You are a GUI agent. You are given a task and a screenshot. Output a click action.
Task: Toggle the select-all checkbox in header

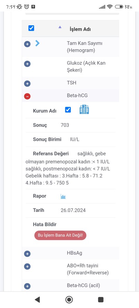[x=31, y=28]
